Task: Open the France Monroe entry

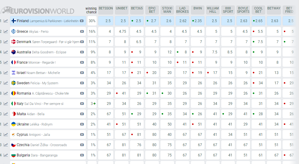Action: point(48,62)
